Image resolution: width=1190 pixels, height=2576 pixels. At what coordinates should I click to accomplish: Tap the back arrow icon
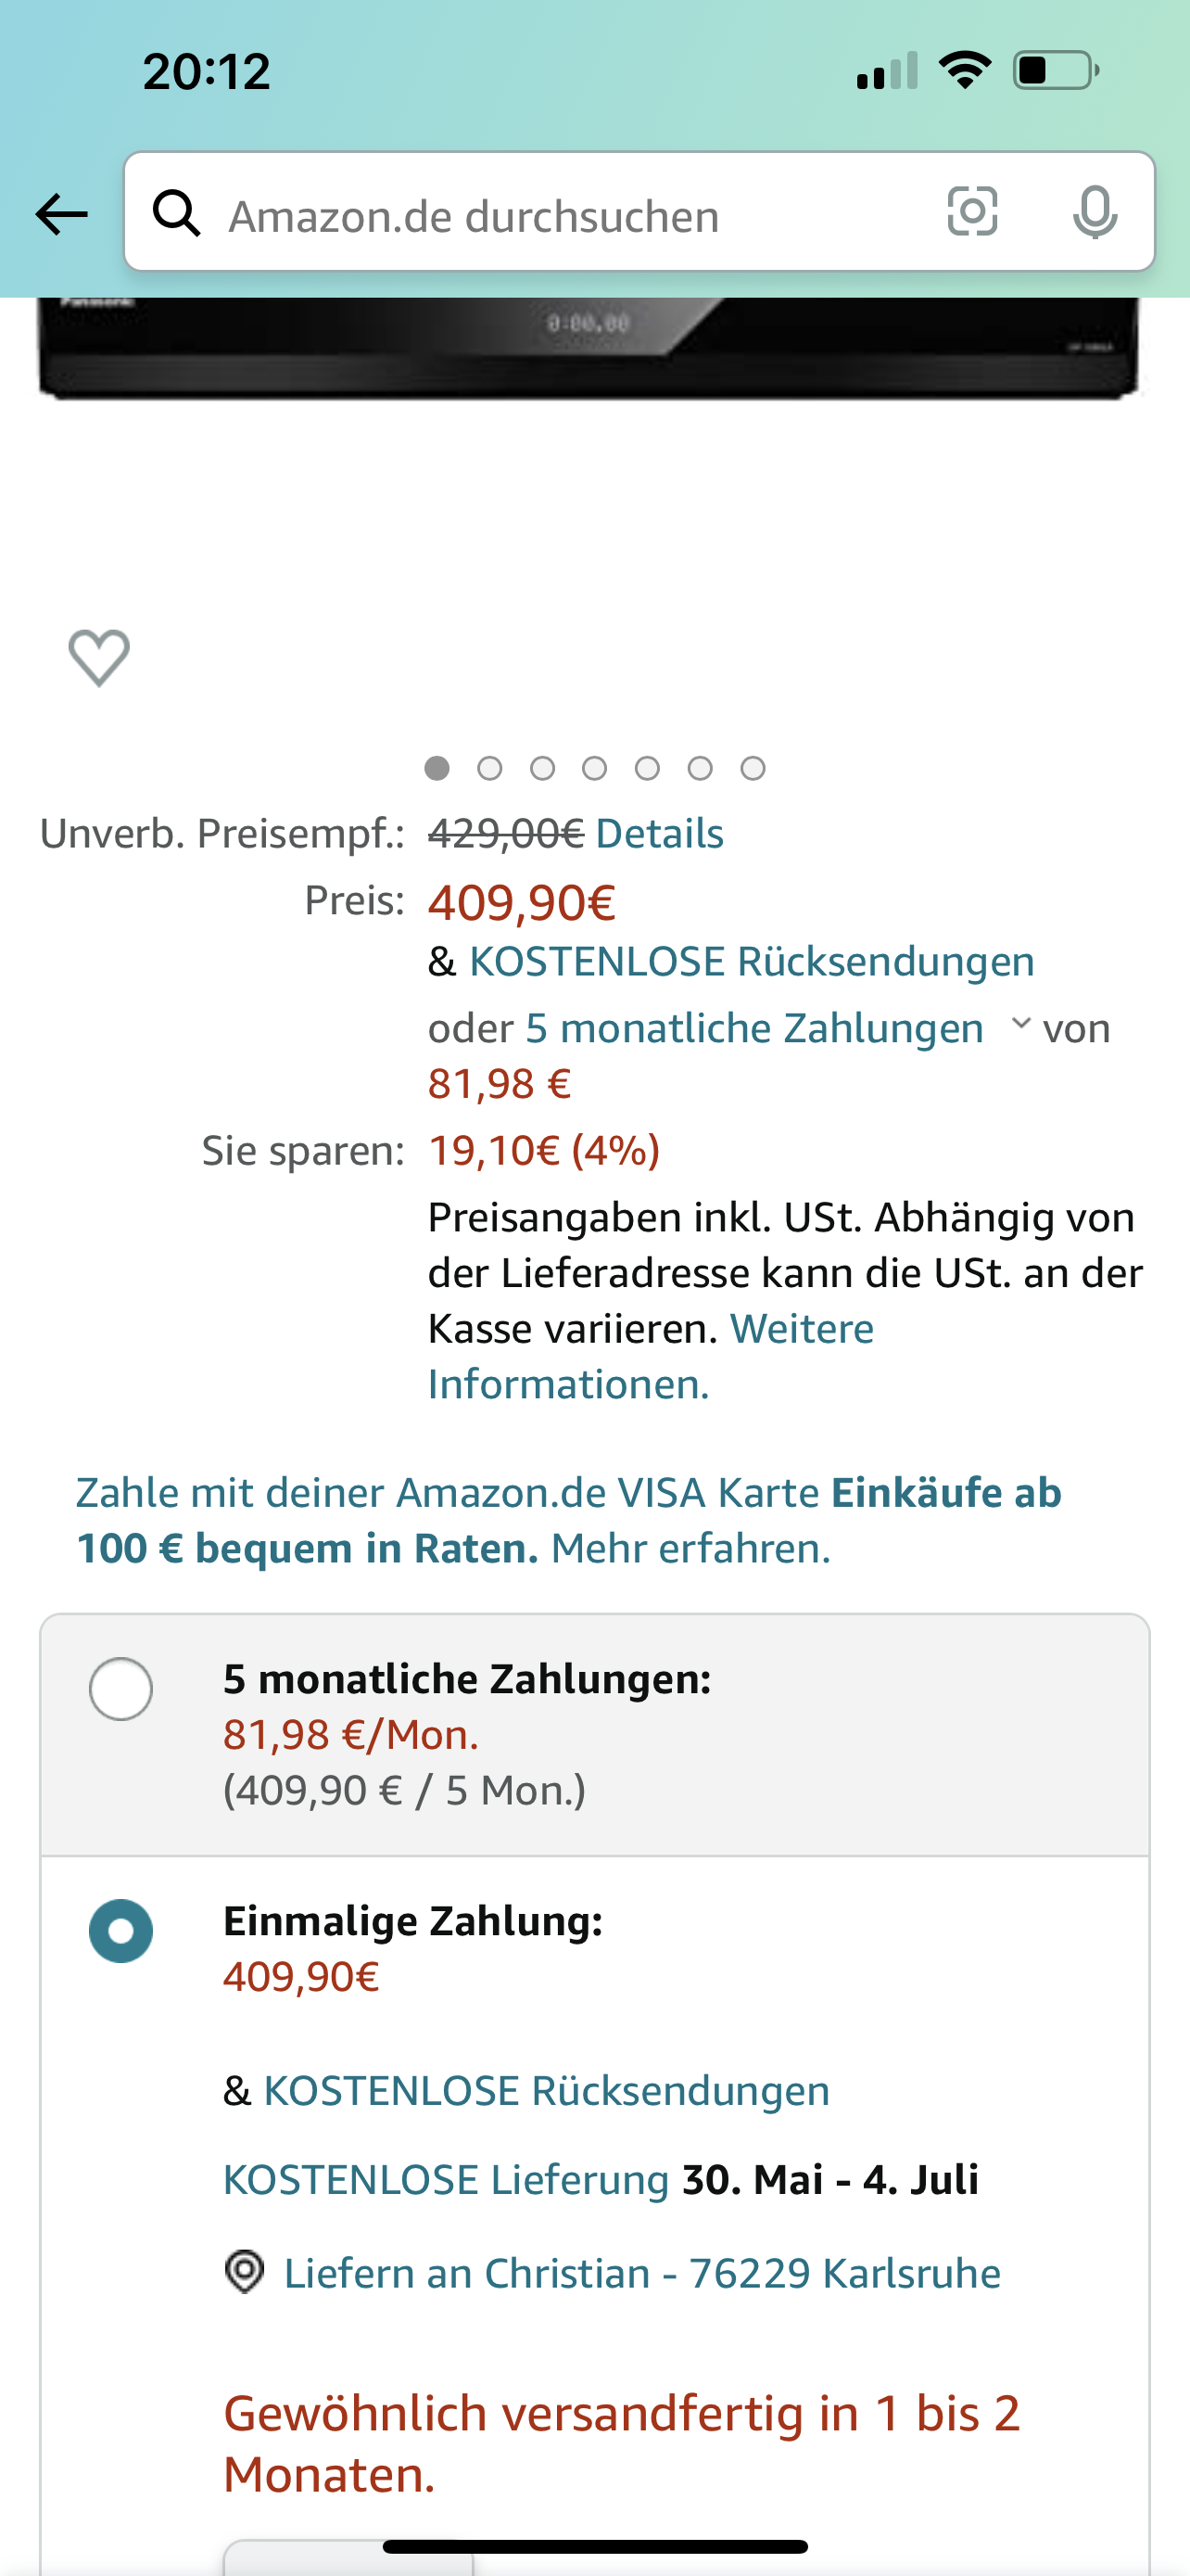click(61, 214)
